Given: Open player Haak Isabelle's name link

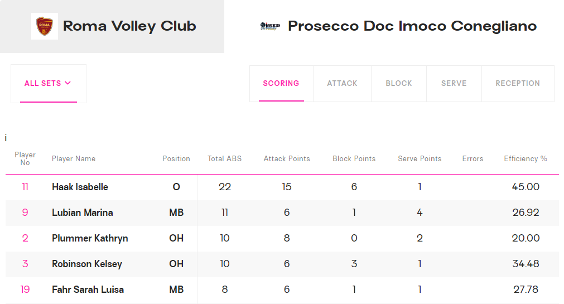Looking at the screenshot, I should (80, 187).
